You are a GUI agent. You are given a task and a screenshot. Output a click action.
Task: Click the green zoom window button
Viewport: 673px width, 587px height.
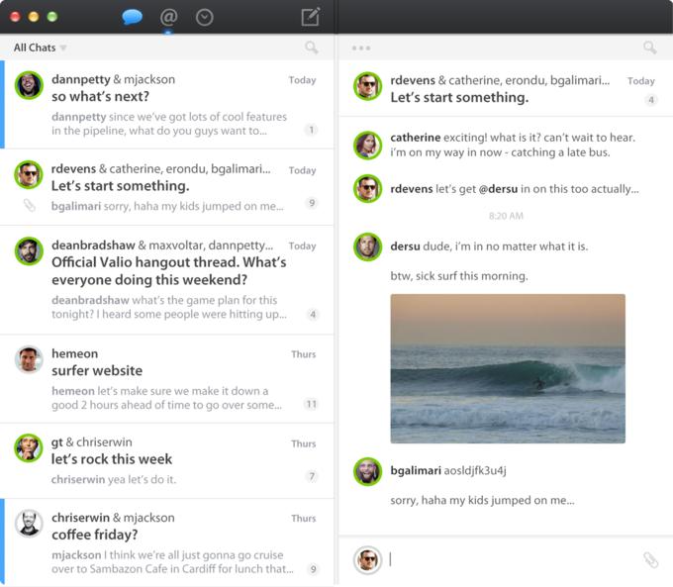click(x=52, y=17)
